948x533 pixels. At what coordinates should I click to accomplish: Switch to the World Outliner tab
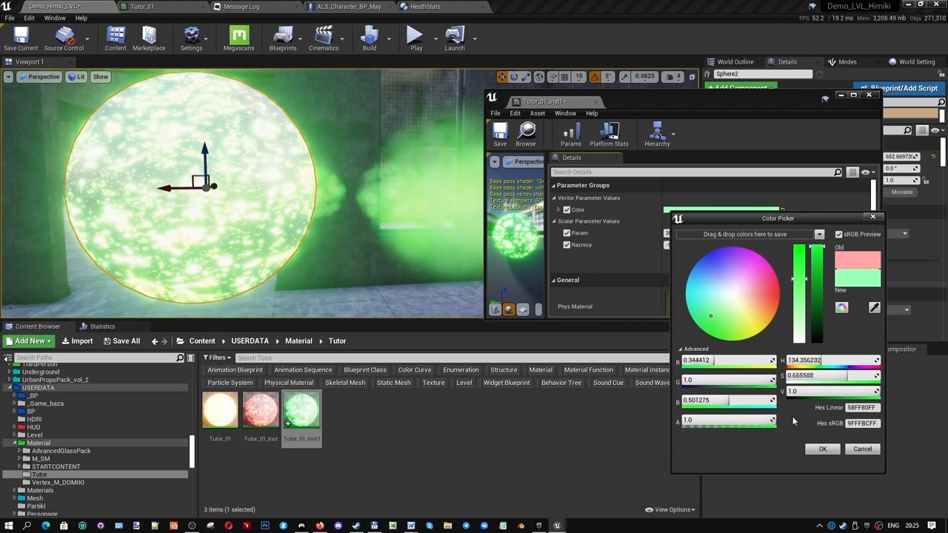coord(735,62)
